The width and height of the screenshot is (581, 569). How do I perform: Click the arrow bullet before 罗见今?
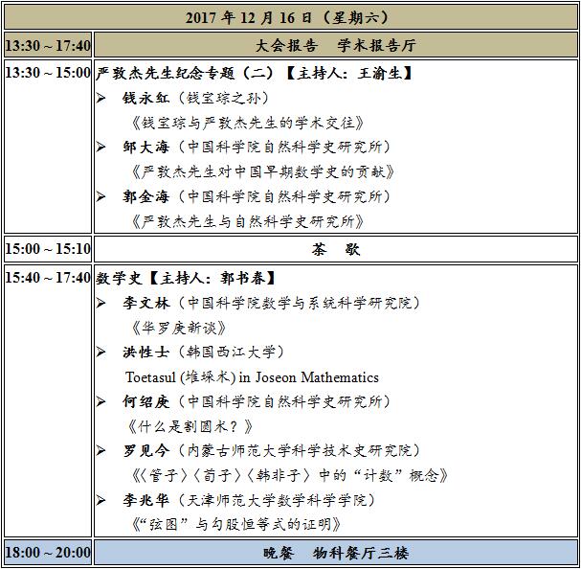click(x=101, y=450)
